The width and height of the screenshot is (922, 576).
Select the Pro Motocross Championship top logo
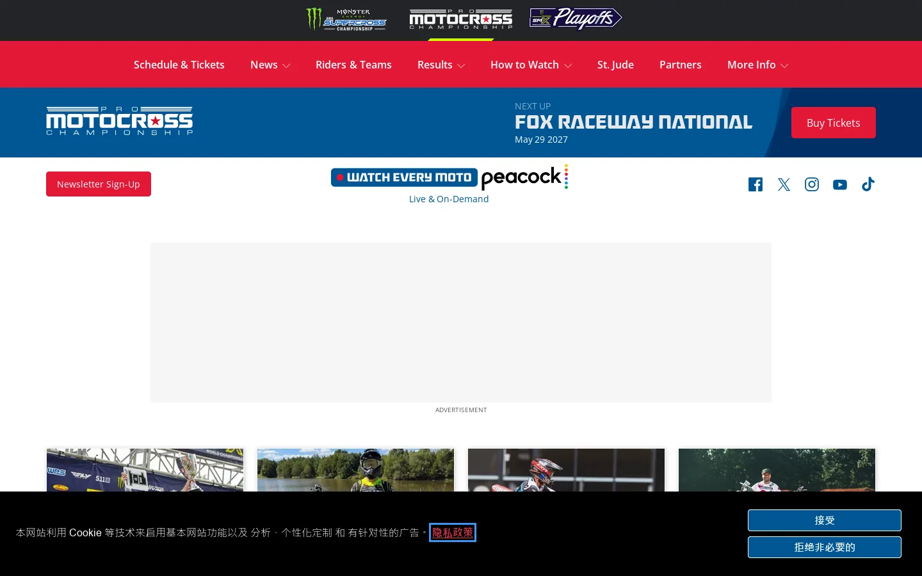tap(461, 19)
